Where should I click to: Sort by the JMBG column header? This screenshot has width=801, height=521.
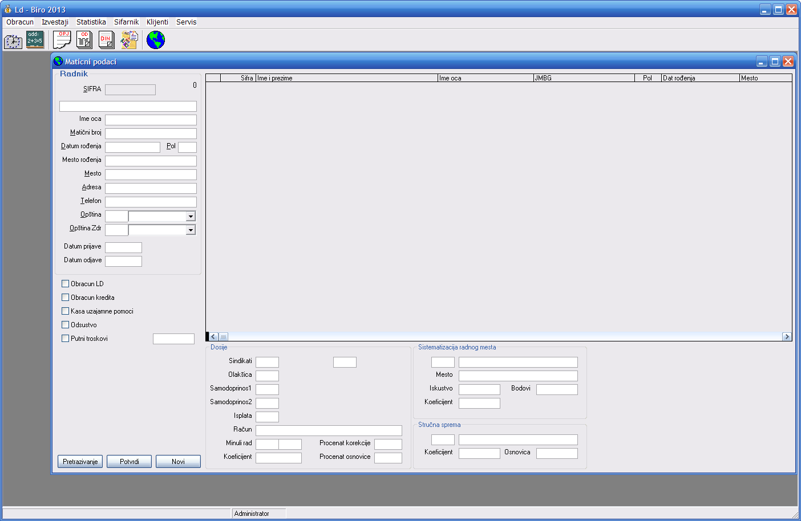coord(583,78)
